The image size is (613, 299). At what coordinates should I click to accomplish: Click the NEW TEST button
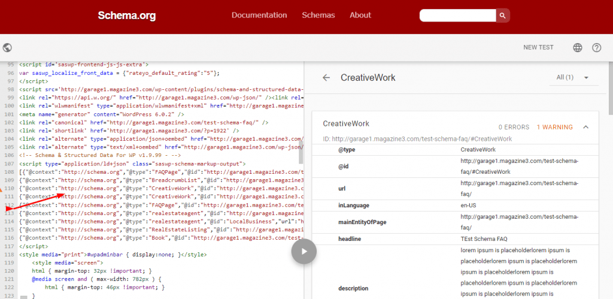click(x=538, y=47)
